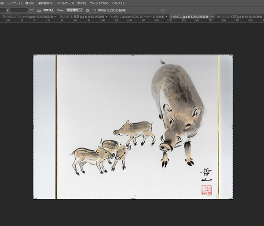The image size is (264, 226).
Task: Open the View overlay dropdown
Action: (x=74, y=11)
